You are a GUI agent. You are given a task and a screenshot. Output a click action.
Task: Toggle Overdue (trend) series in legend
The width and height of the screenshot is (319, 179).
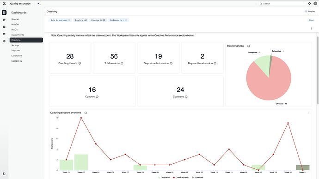181,177
